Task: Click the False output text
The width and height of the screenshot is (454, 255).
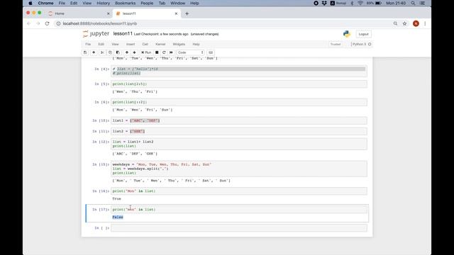Action: point(118,217)
